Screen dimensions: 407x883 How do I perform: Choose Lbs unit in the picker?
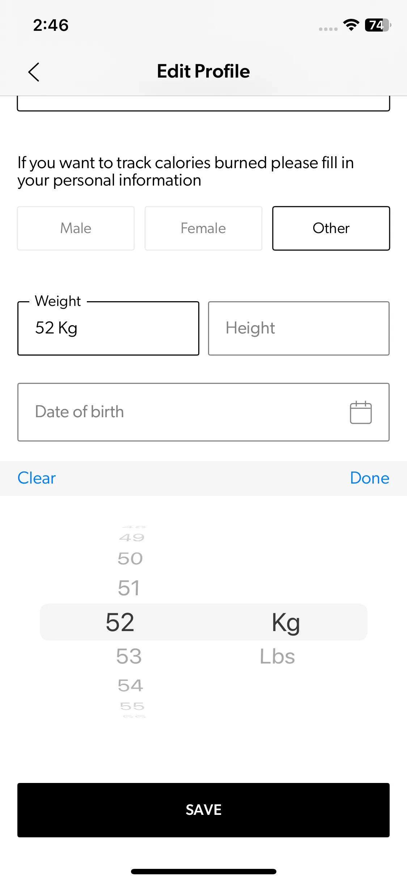[277, 656]
